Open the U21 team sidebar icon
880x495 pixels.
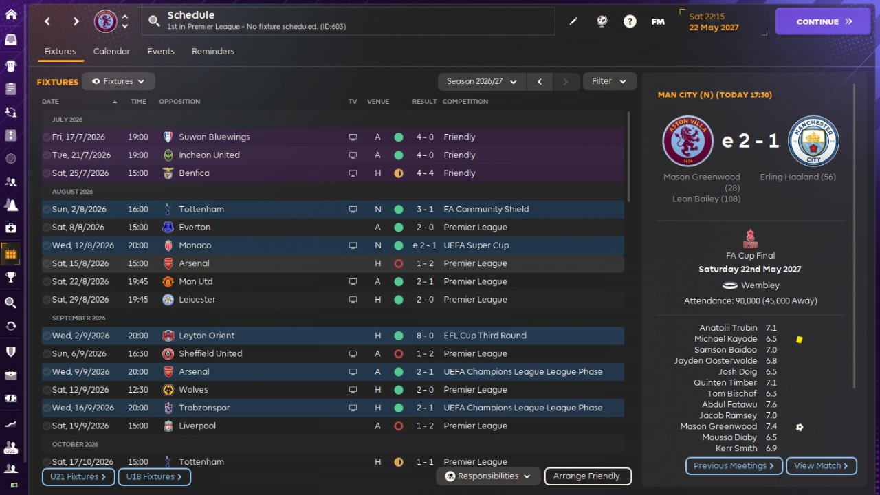pos(11,448)
